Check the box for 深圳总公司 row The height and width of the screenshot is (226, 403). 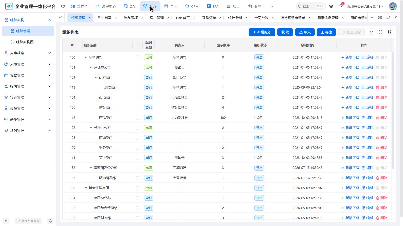137,67
